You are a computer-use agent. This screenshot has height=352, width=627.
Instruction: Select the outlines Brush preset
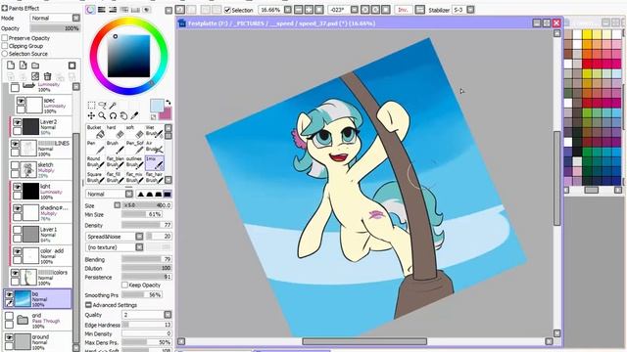point(135,162)
